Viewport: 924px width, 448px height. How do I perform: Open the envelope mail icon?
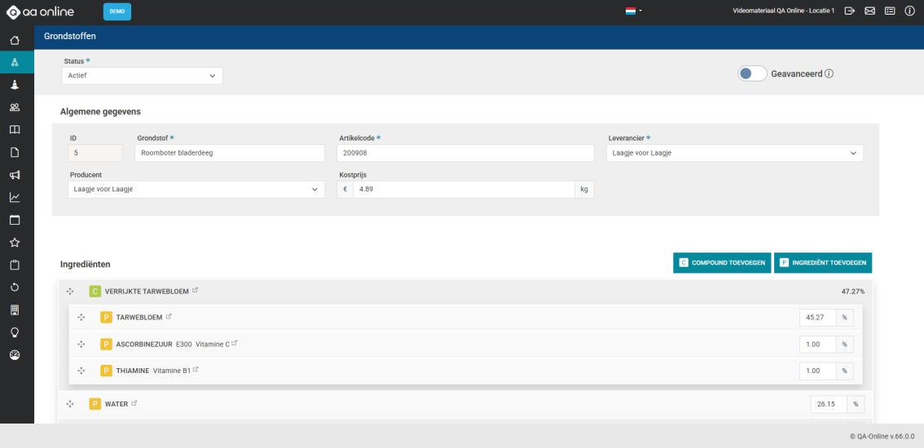(869, 11)
